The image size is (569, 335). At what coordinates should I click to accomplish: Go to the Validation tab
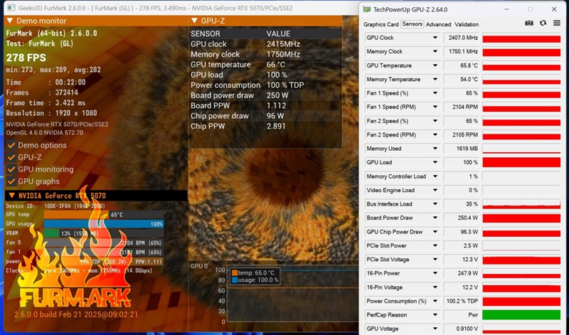[467, 24]
